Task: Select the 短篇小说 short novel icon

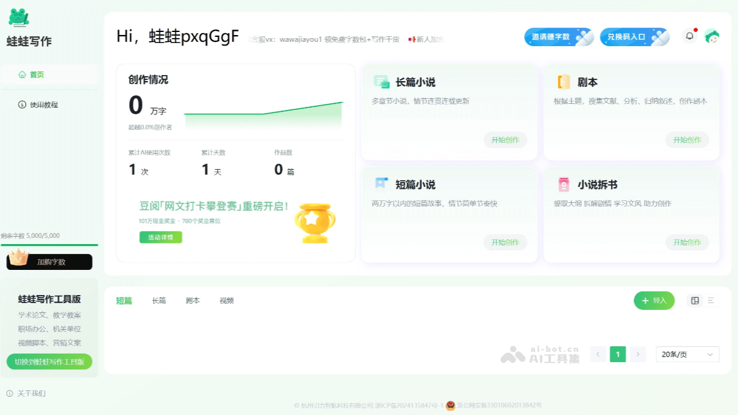Action: 382,183
